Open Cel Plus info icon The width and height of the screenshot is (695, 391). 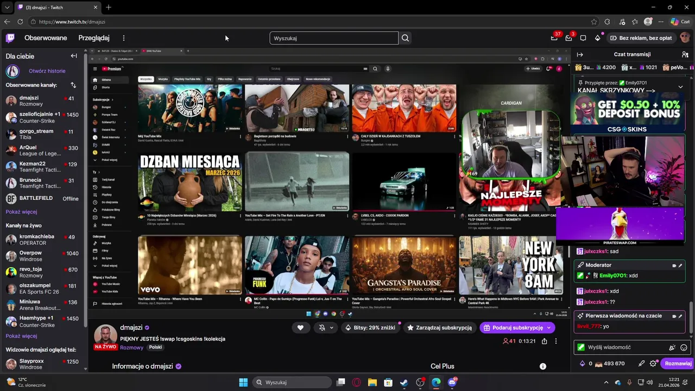coord(542,367)
